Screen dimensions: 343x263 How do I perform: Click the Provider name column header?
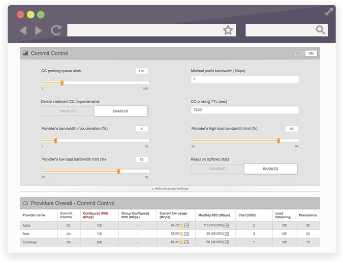(x=34, y=215)
